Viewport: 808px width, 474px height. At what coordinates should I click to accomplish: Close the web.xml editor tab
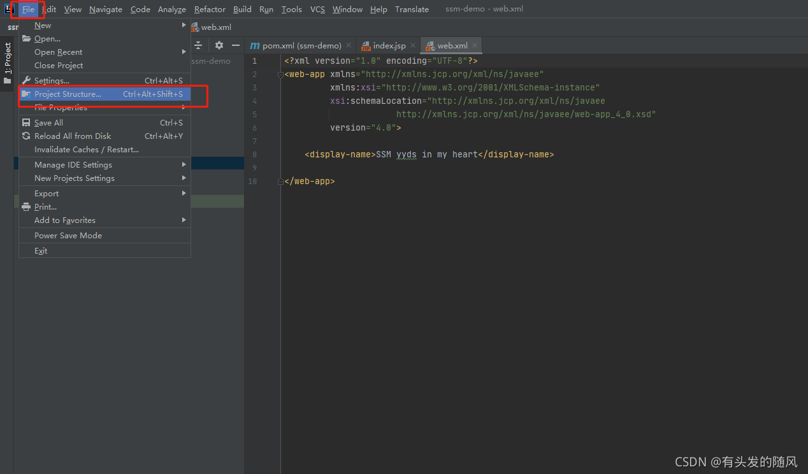coord(475,46)
